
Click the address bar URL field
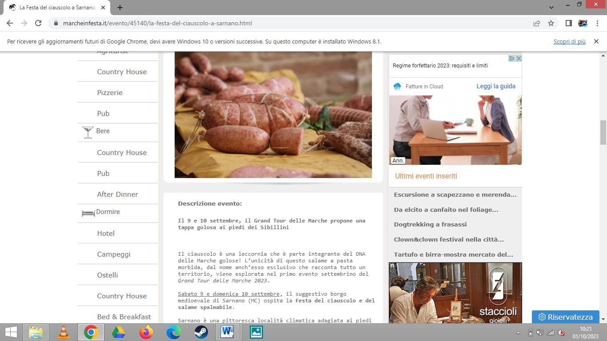coord(293,23)
